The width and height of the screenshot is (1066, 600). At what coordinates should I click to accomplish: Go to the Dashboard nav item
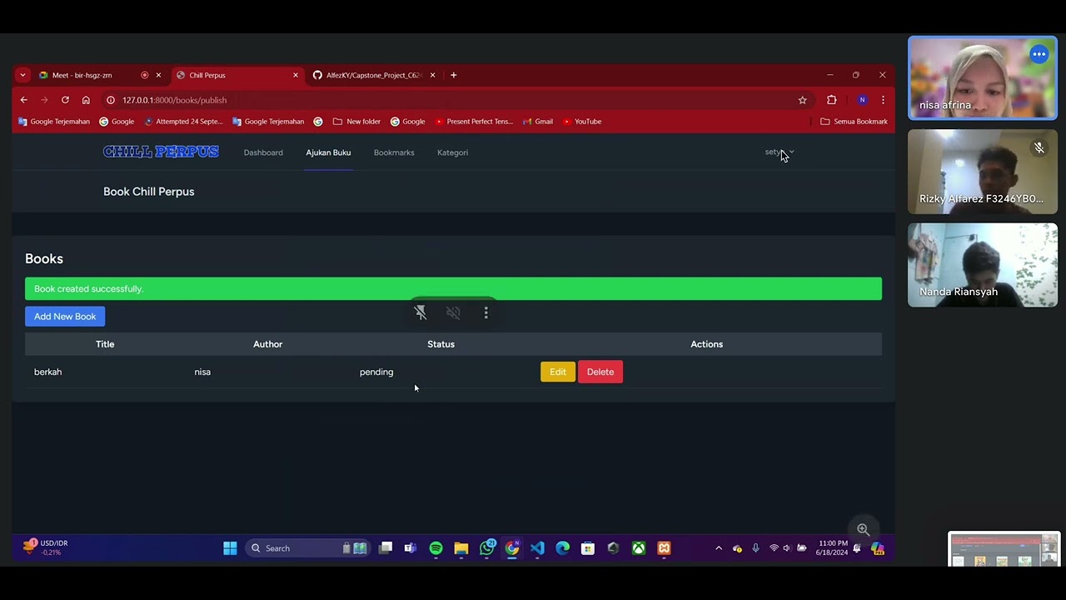(x=263, y=152)
